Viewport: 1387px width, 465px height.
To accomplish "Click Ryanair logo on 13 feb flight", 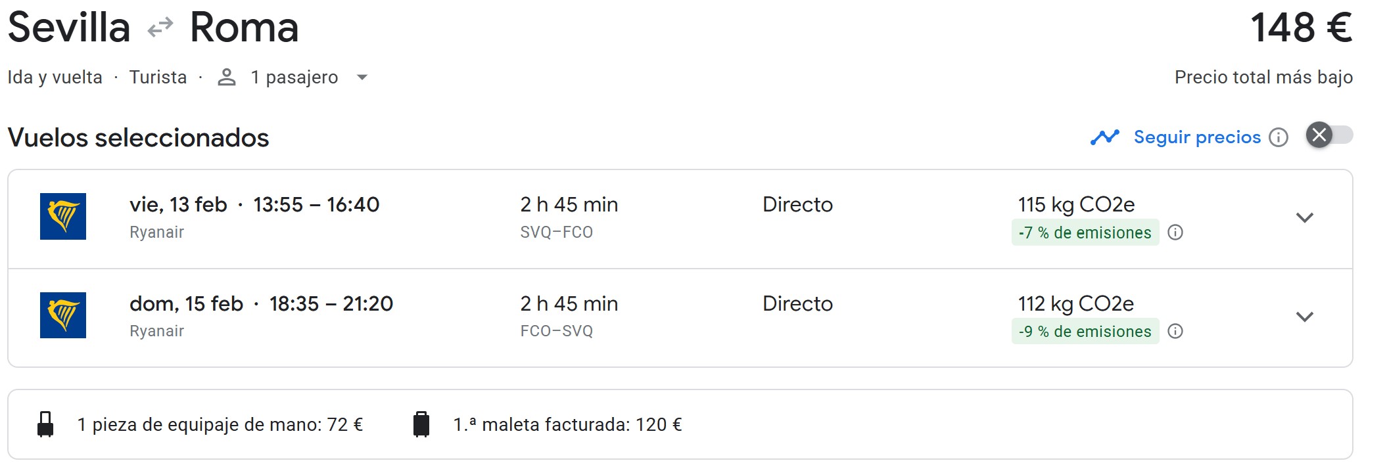I will click(63, 216).
